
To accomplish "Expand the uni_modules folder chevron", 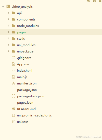I will tap(8, 45).
